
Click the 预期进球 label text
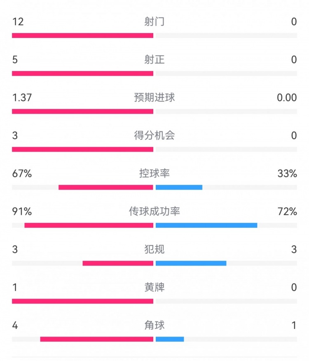154,98
